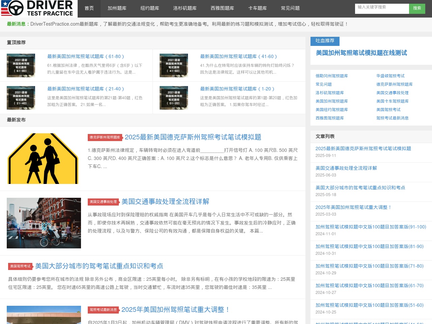Image resolution: width=432 pixels, height=324 pixels.
Task: Open article list item 加州驾照笔试模拟题中文版(91-100)
Action: coord(371,227)
